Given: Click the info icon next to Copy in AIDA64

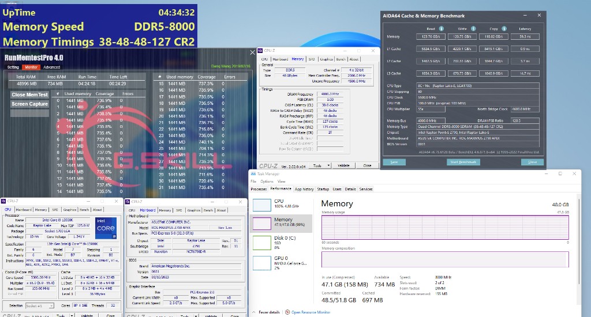Looking at the screenshot, I should 504,29.
